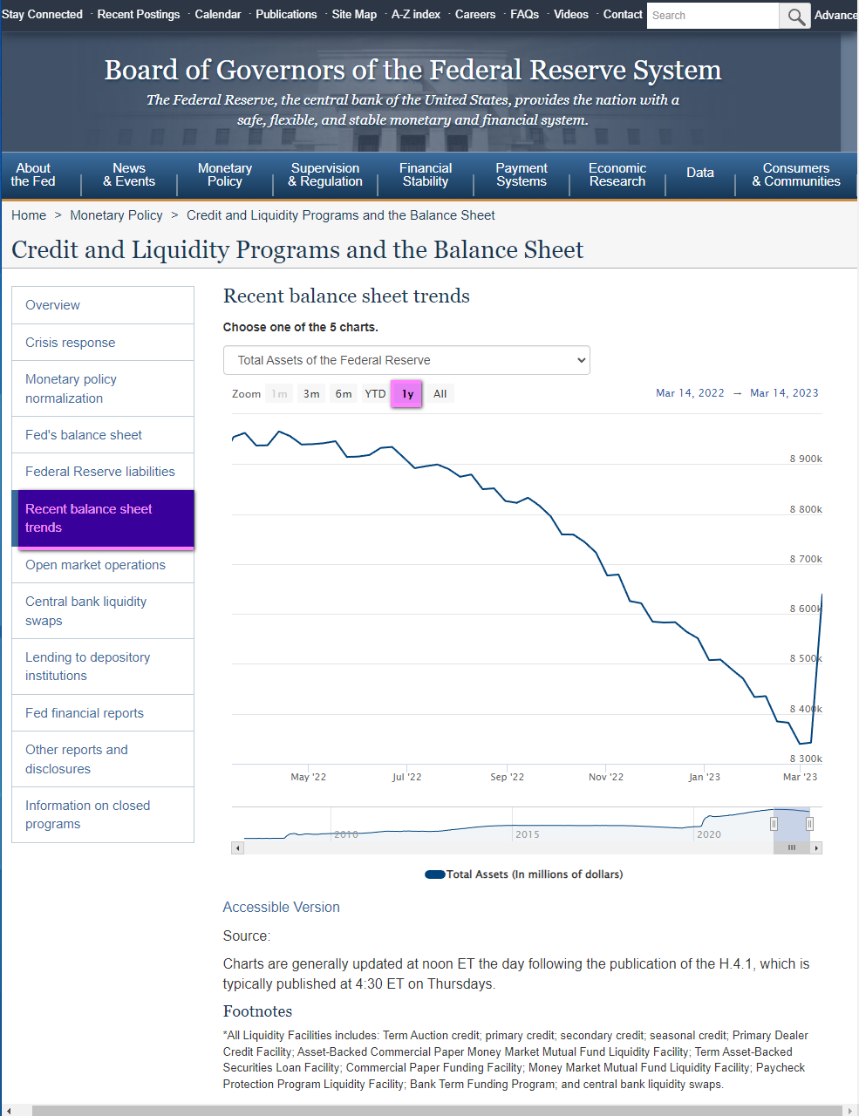Open Monetary Policy menu

(225, 174)
